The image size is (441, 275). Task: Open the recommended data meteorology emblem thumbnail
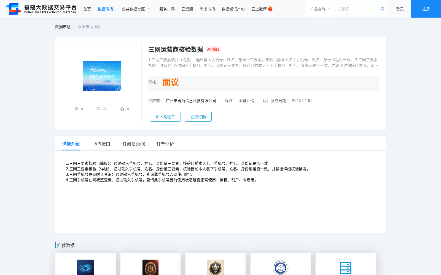(x=281, y=268)
